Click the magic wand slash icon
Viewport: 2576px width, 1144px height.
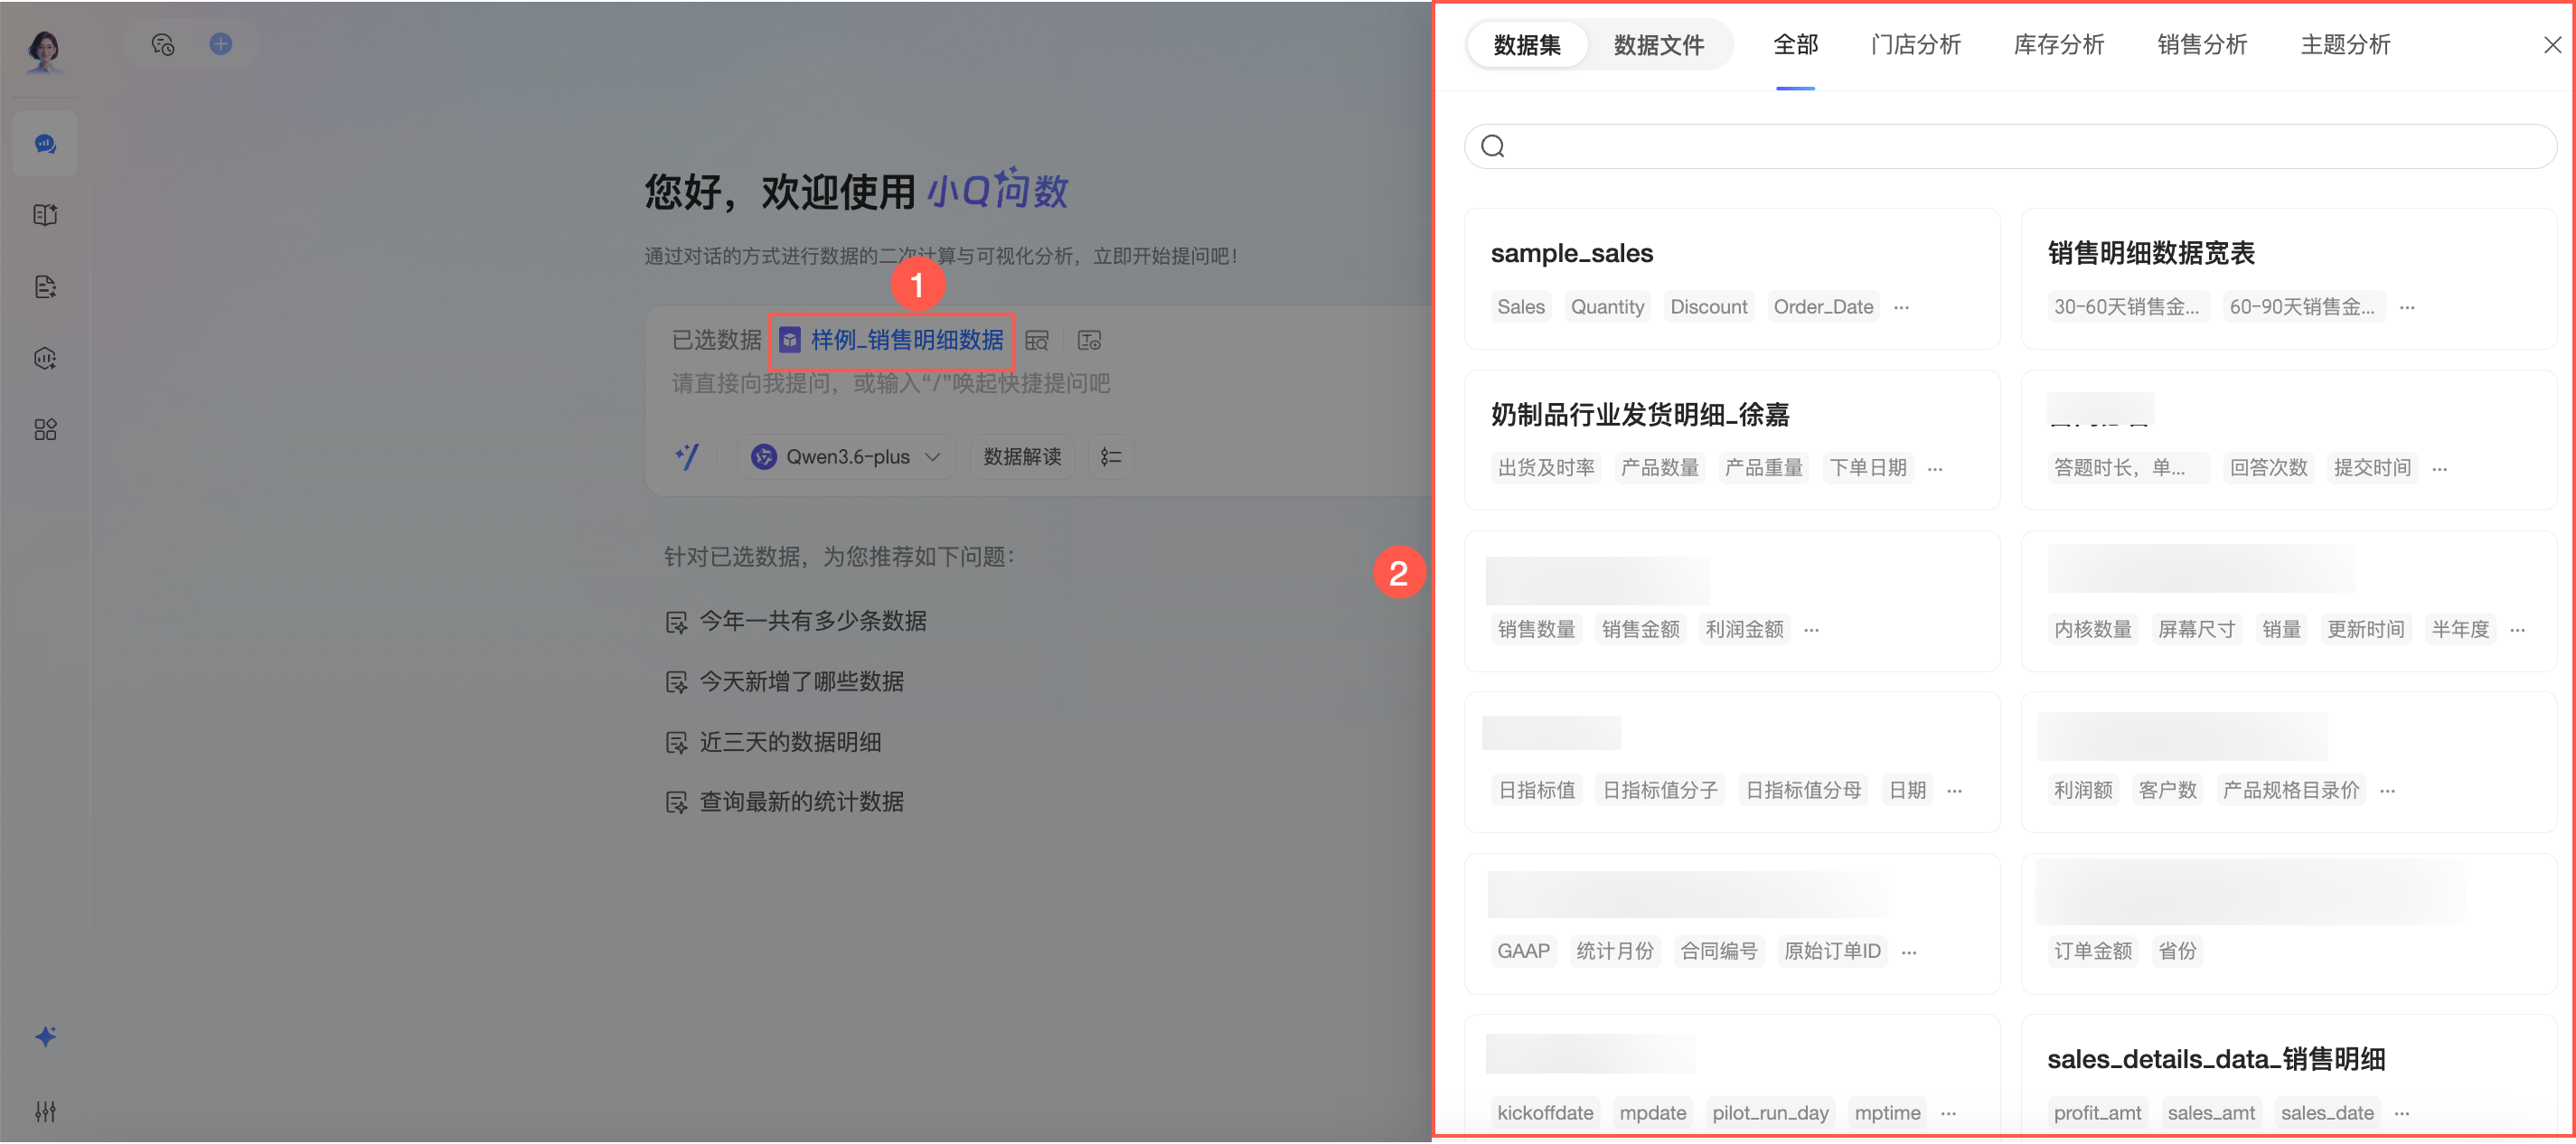(687, 457)
